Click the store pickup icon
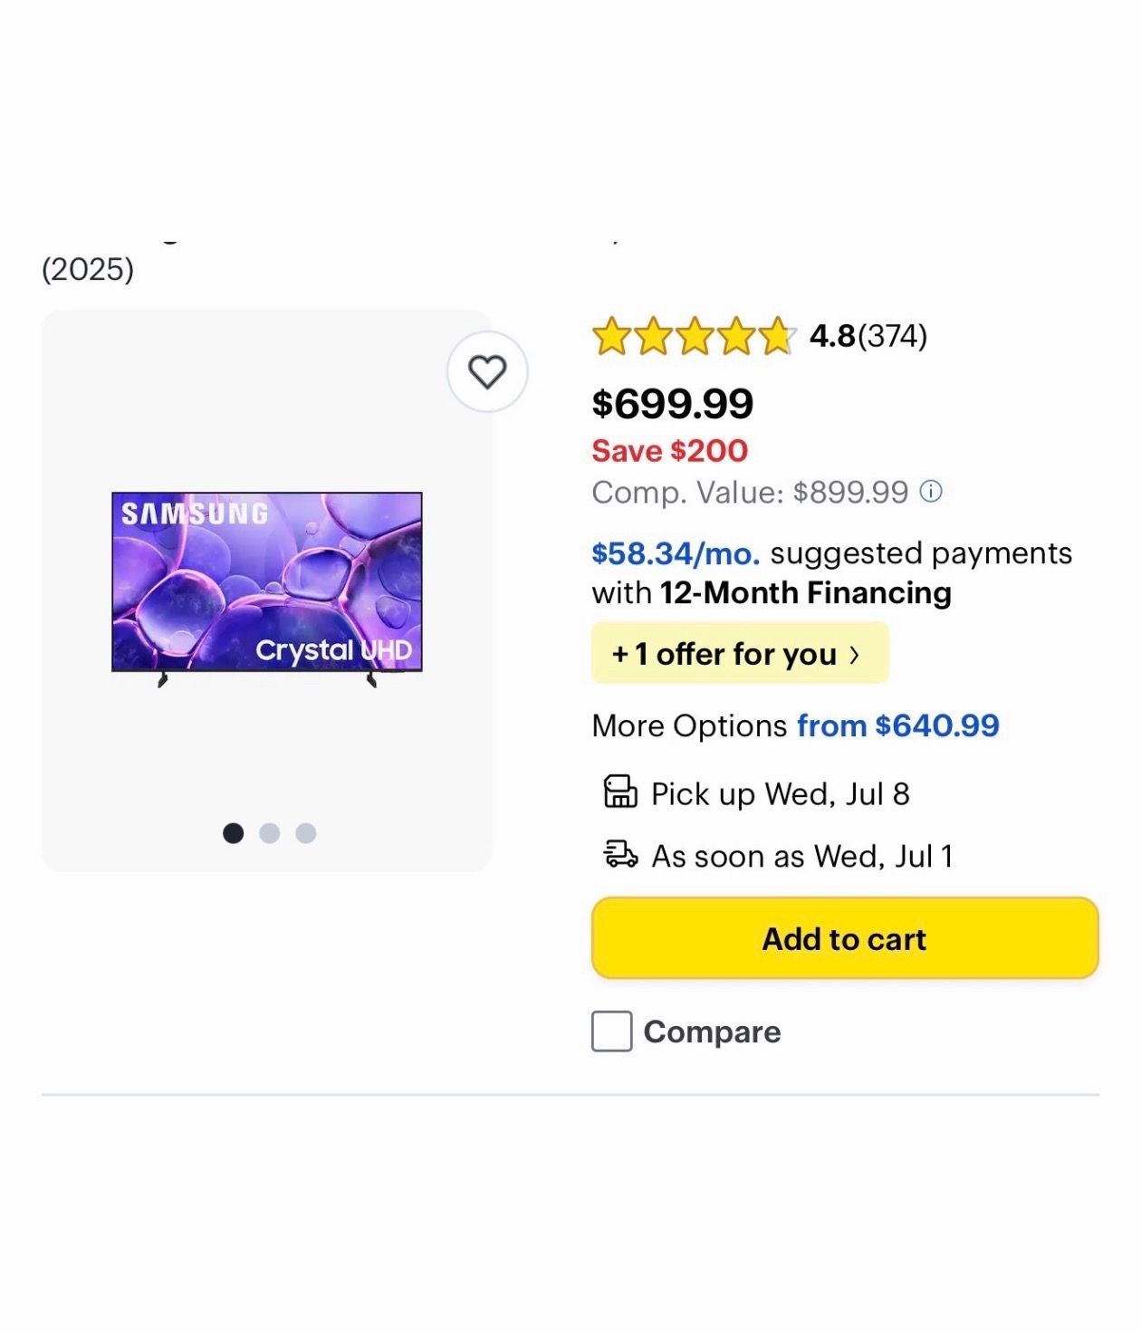 click(620, 792)
